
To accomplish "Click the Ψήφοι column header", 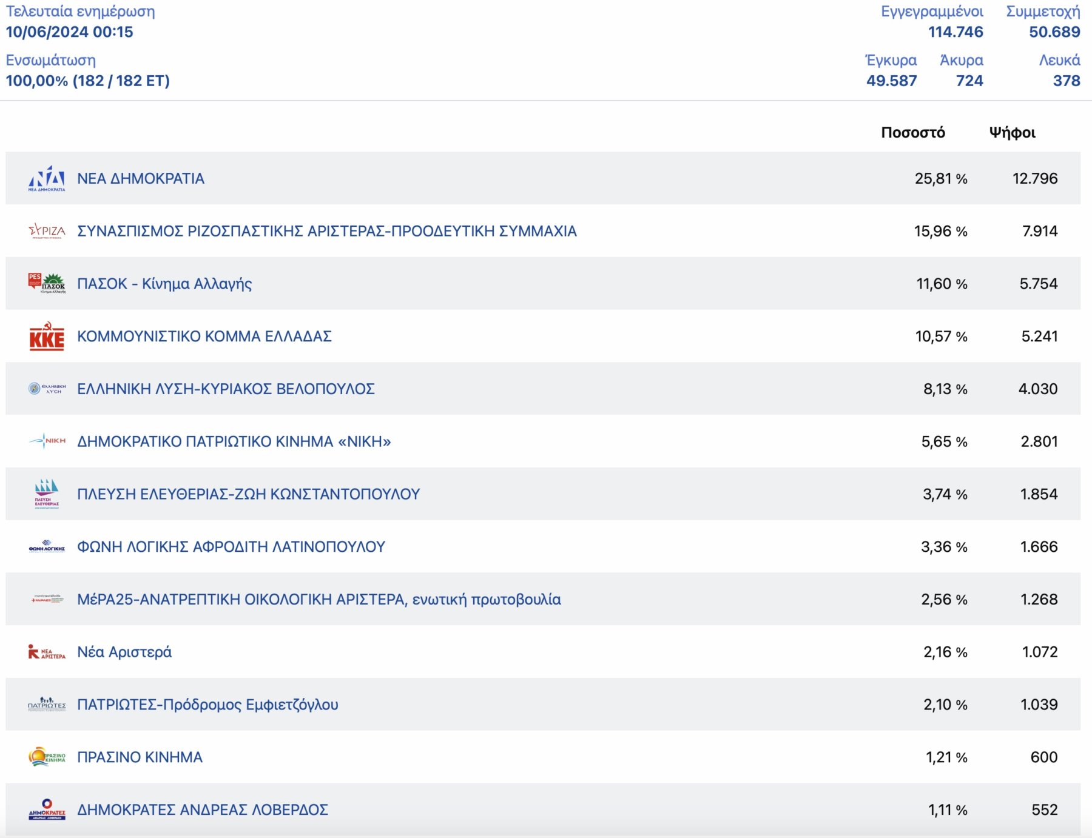I will coord(1012,132).
